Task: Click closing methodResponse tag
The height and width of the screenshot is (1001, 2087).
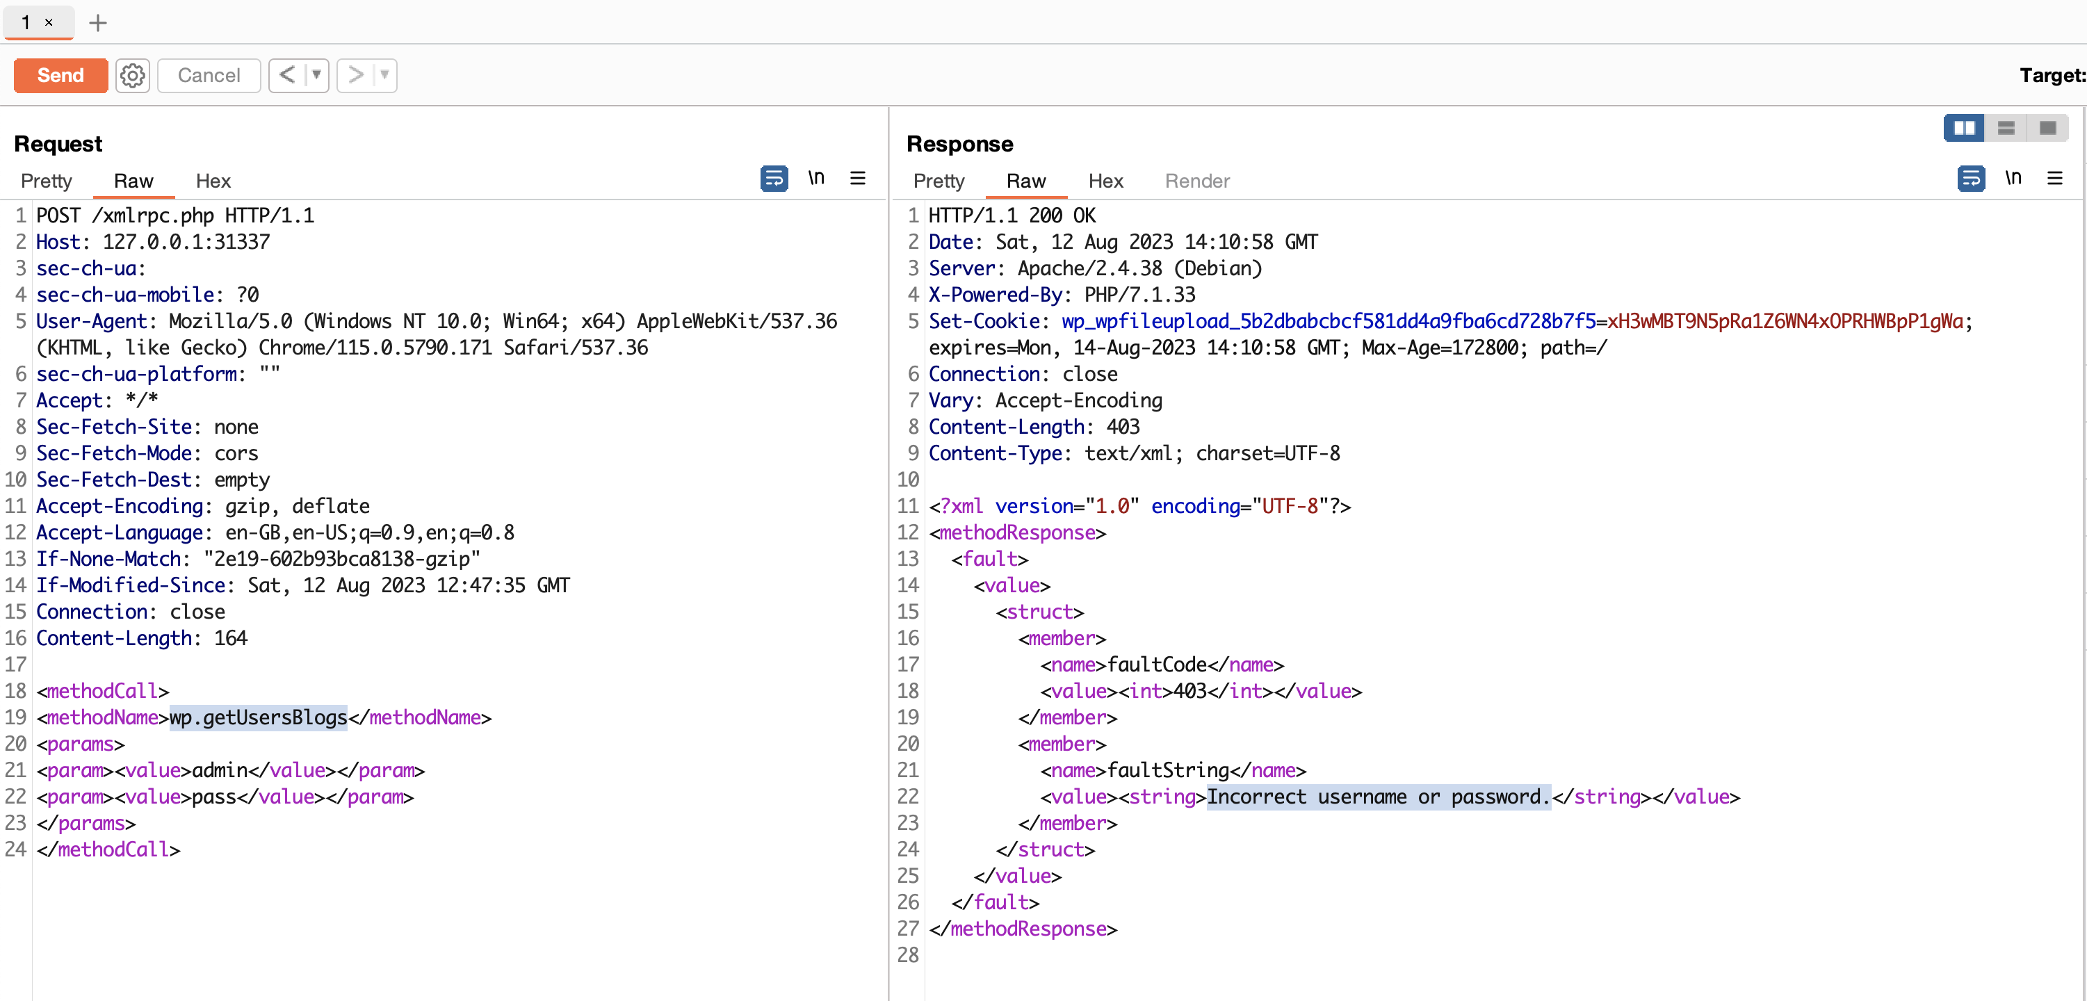Action: point(1023,929)
